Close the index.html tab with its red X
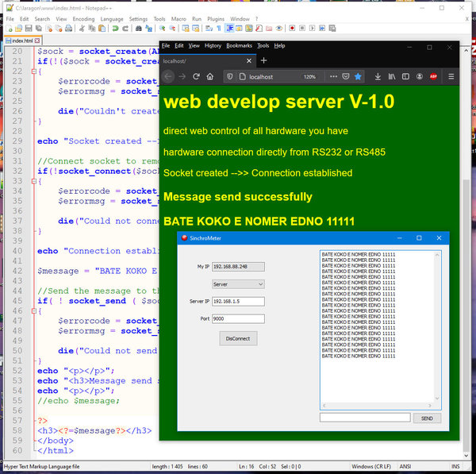The width and height of the screenshot is (476, 474). [37, 40]
